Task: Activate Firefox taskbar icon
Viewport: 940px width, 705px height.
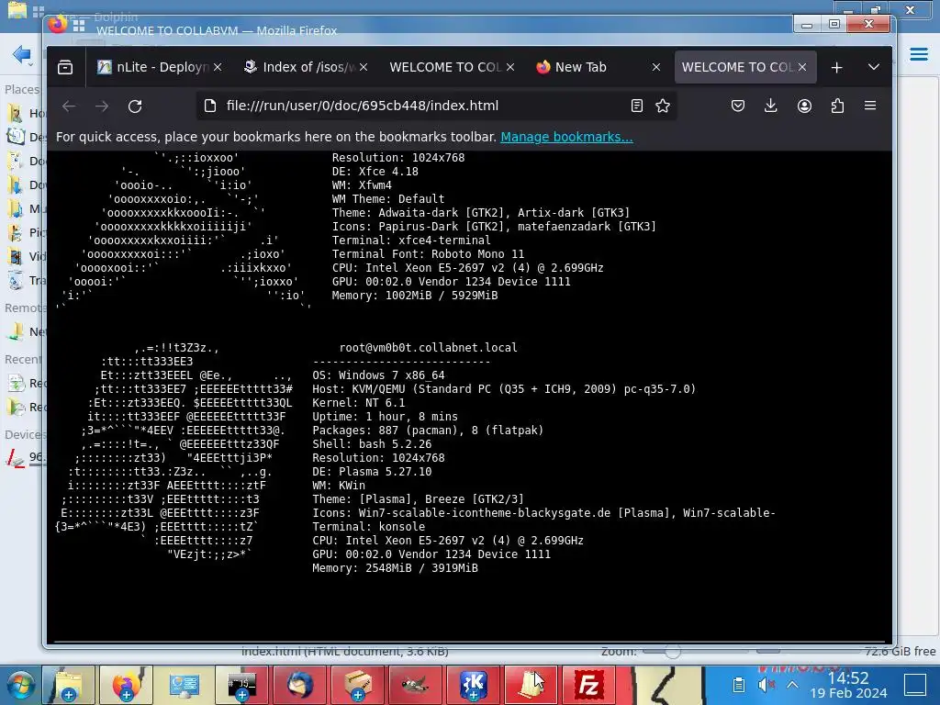Action: 125,685
